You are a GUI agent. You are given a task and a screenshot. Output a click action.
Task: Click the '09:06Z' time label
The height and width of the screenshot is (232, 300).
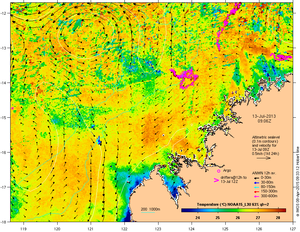(x=264, y=121)
